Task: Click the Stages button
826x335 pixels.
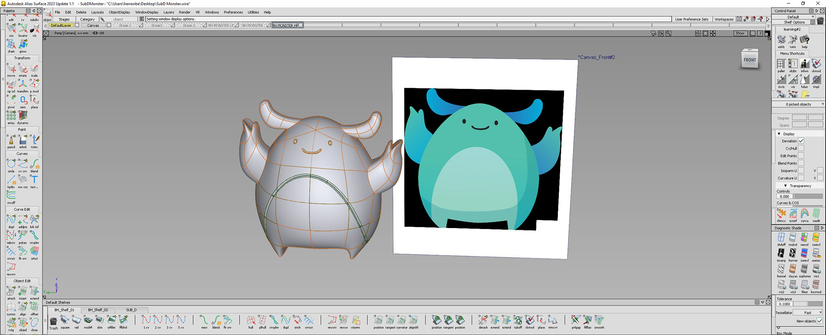Action: pos(64,19)
